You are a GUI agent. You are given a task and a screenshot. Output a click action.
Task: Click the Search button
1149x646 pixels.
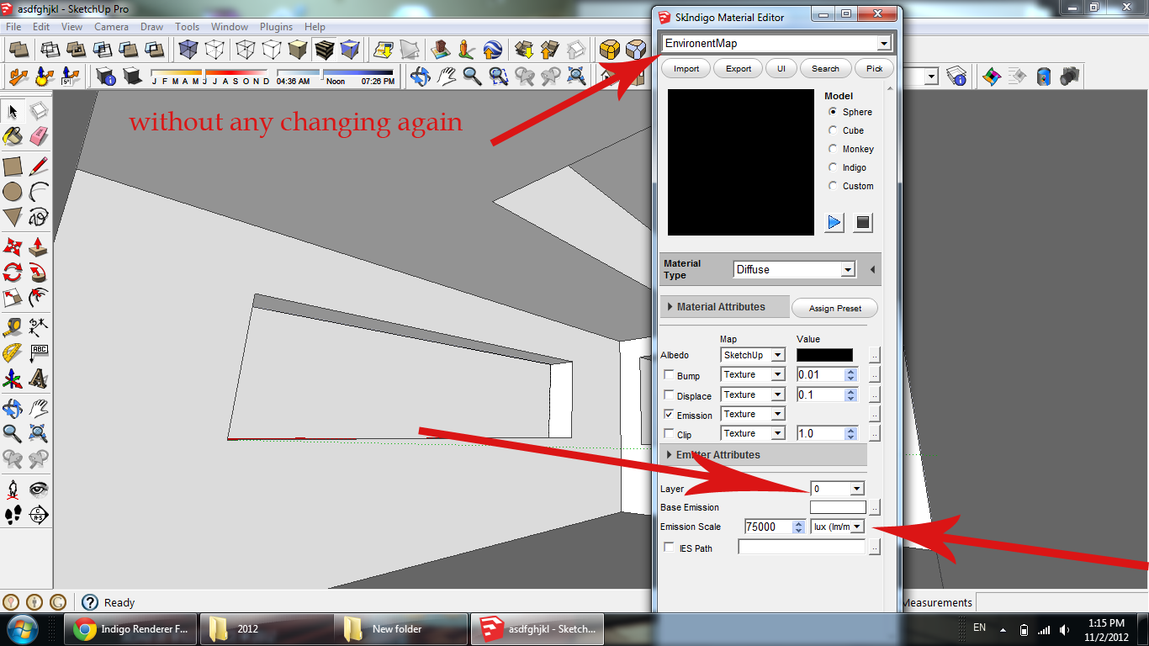pos(825,69)
